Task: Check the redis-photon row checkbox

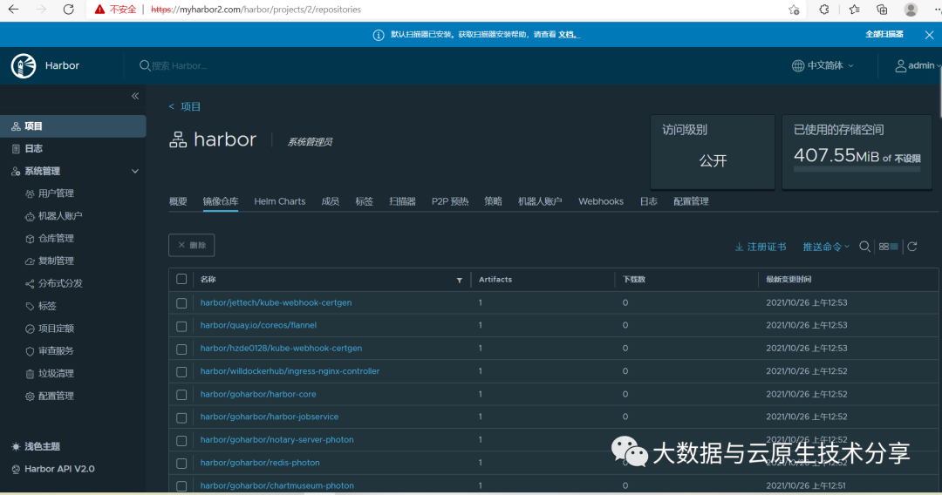Action: pyautogui.click(x=181, y=464)
